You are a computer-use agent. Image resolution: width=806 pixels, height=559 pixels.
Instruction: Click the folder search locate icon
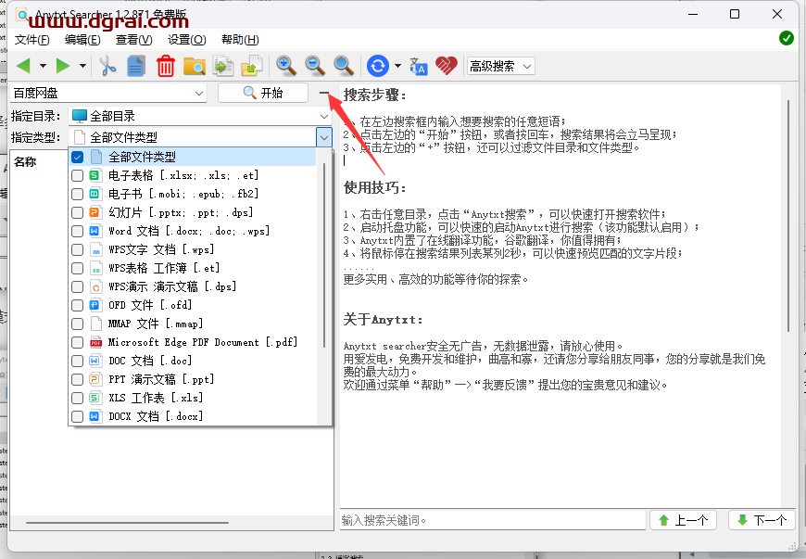click(195, 67)
